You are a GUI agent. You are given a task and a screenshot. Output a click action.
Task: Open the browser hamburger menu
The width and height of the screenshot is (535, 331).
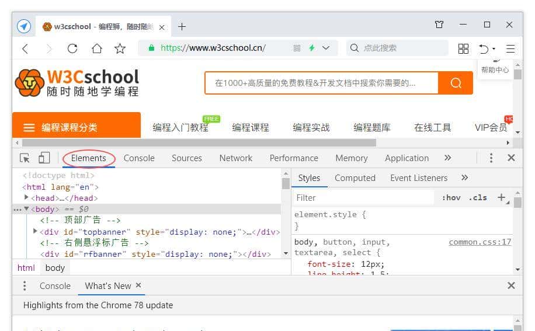[x=510, y=49]
